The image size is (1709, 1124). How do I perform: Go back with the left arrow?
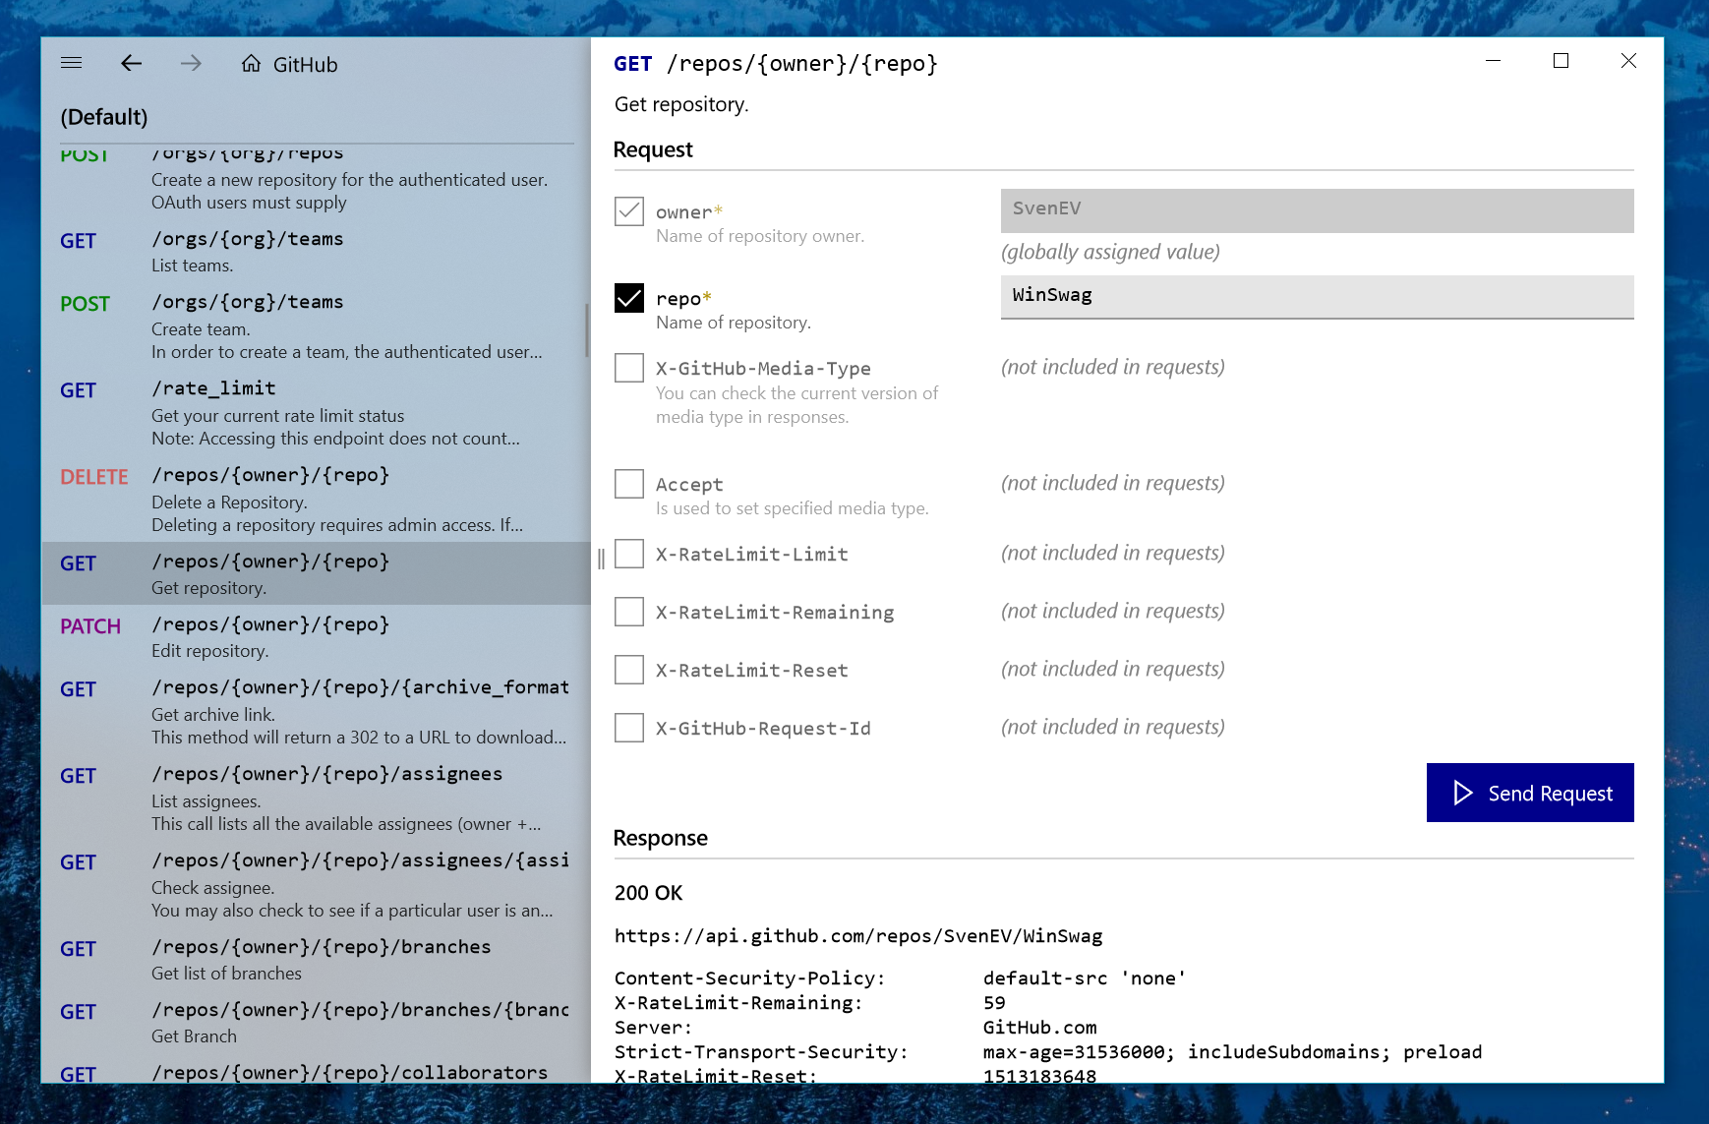pos(131,63)
